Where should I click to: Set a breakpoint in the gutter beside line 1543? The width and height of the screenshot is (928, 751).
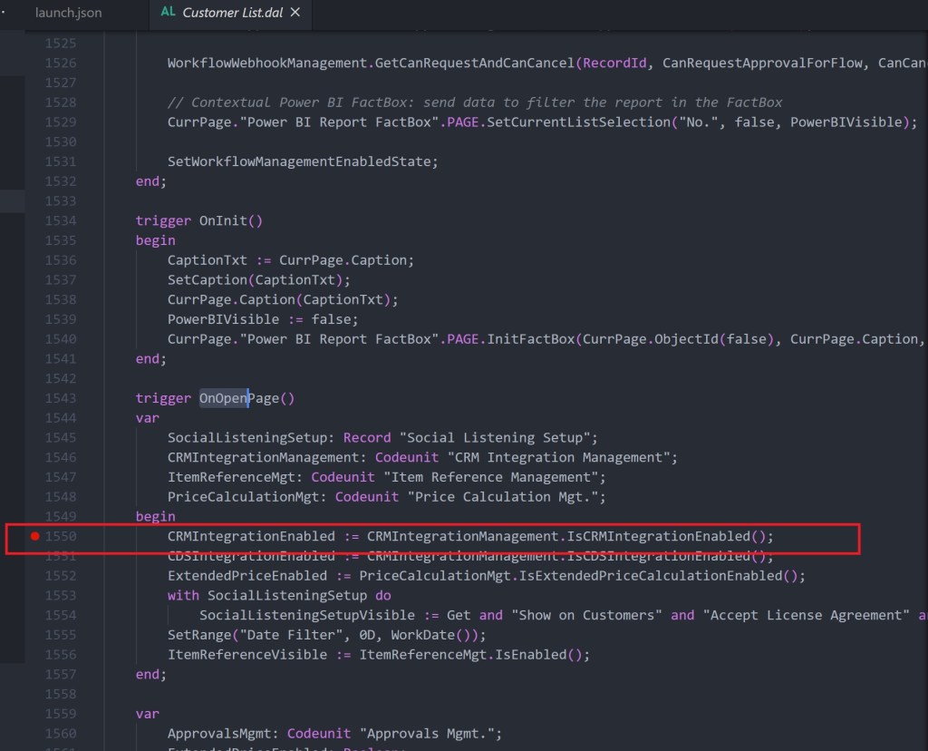tap(34, 397)
